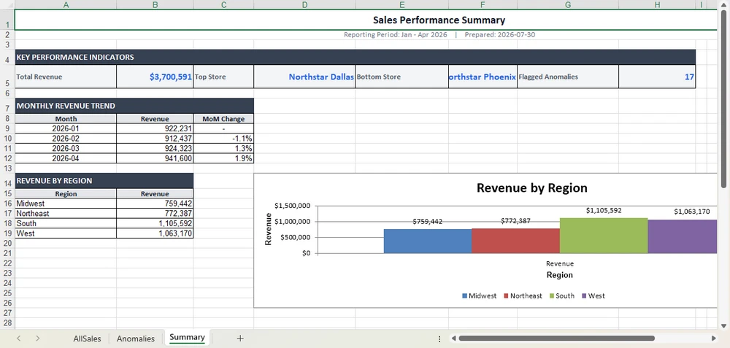The height and width of the screenshot is (348, 730).
Task: Select the -1.1% MoM change cell
Action: [x=223, y=138]
